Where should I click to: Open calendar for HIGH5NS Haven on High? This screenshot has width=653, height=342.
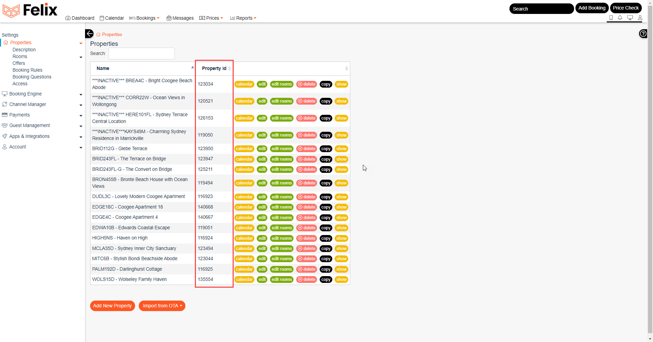(x=244, y=238)
